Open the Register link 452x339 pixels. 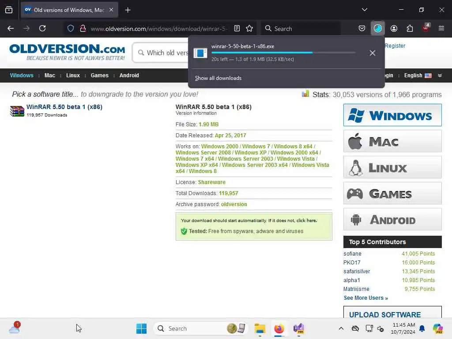tap(395, 45)
